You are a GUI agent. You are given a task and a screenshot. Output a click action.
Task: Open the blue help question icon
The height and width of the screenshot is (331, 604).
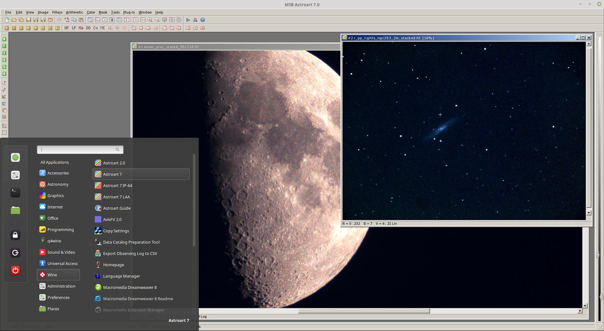click(203, 20)
